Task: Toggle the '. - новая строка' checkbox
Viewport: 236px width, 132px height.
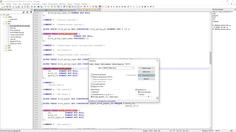Action: pyautogui.click(x=107, y=97)
